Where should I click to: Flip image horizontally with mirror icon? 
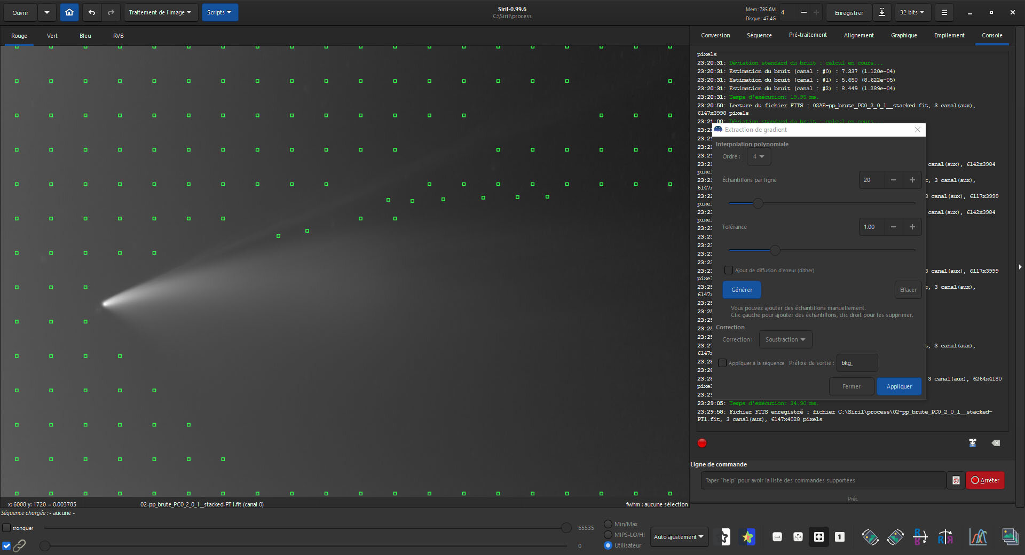(x=945, y=537)
